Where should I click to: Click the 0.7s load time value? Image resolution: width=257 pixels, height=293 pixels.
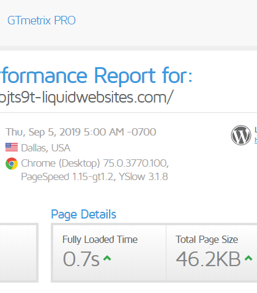coord(81,259)
